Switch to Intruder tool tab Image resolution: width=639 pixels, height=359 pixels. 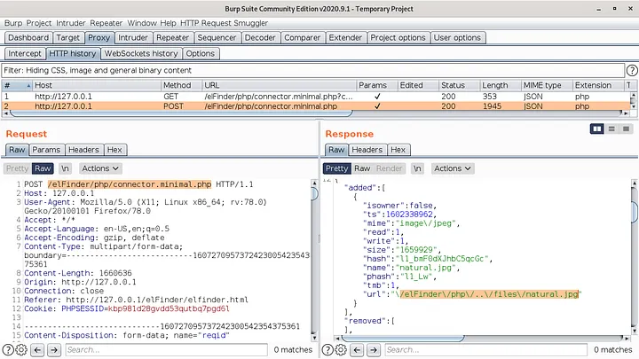pyautogui.click(x=133, y=38)
